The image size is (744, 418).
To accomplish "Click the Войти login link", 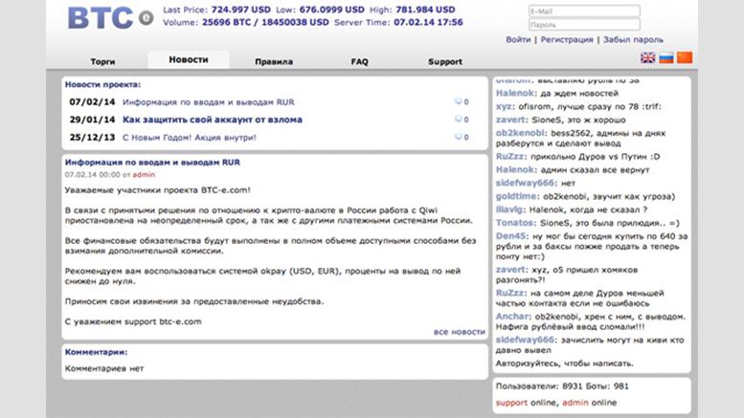I will [518, 40].
